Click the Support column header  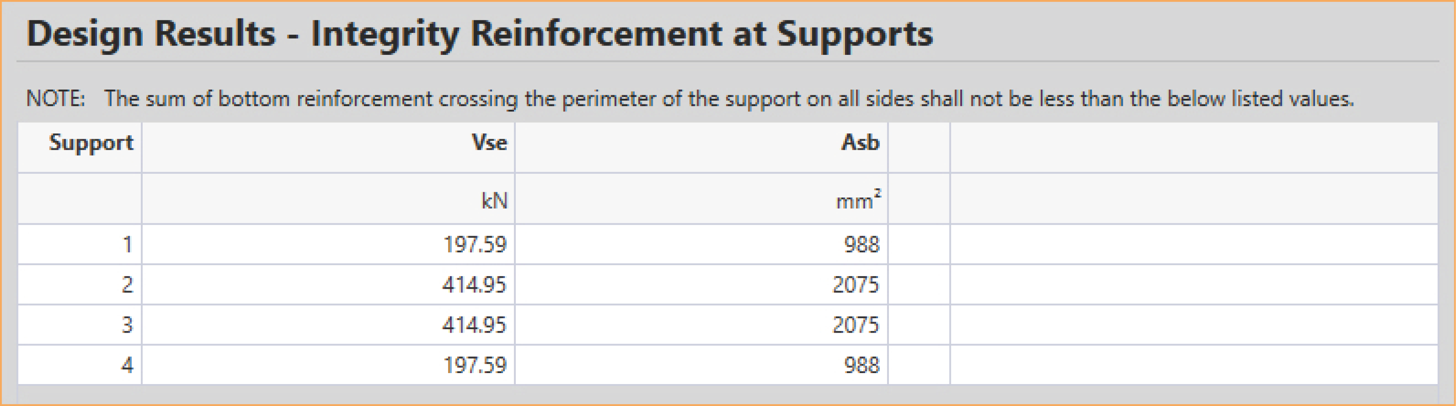tap(80, 147)
